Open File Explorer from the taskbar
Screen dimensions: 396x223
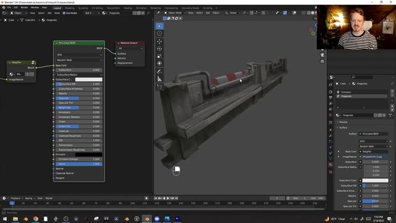pyautogui.click(x=15, y=219)
